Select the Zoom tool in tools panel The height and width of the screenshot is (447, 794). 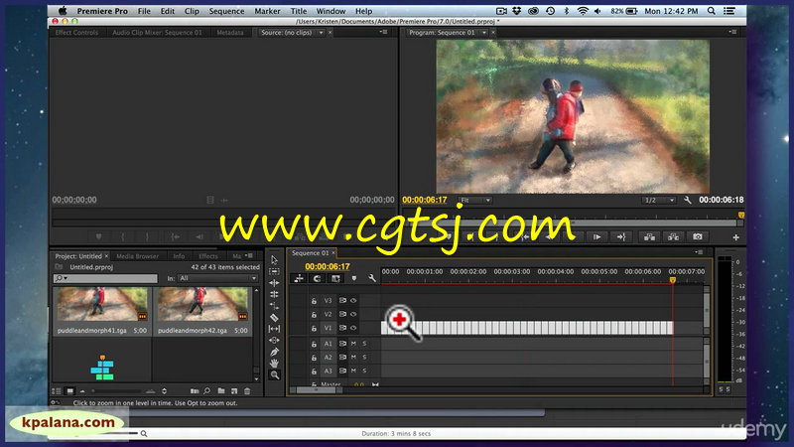(274, 375)
